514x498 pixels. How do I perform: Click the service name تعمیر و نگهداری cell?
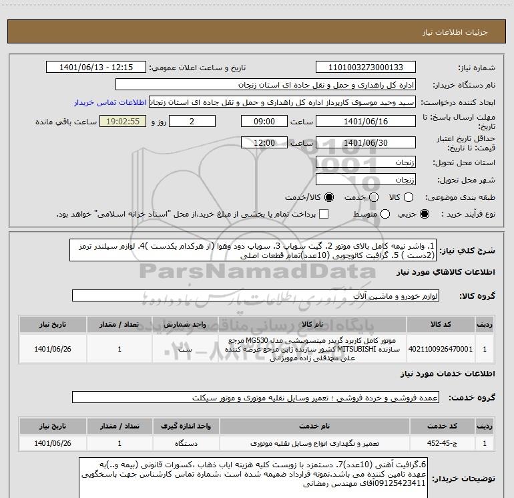pos(314,443)
